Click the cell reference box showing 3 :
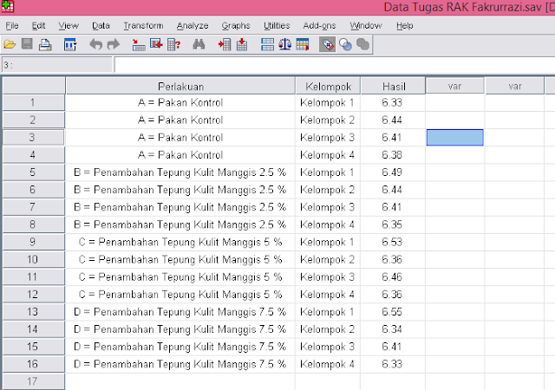Viewport: 555px width, 390px height. coord(57,65)
